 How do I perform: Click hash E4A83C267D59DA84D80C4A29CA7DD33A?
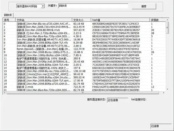(117, 52)
